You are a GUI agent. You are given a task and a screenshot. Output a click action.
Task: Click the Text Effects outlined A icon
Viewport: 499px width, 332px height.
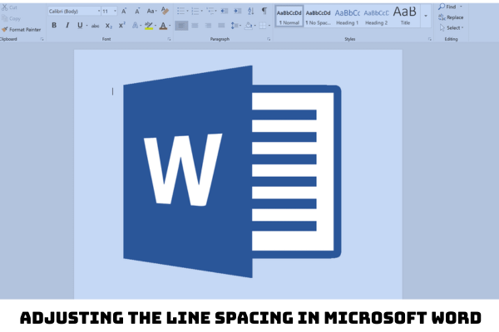point(136,26)
